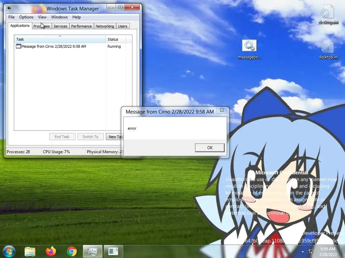This screenshot has width=345, height=258.
Task: Switch to the Services tab
Action: click(x=60, y=26)
